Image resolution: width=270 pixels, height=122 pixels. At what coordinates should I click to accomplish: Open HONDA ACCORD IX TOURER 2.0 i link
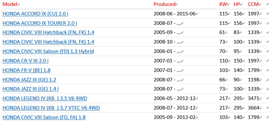[x=39, y=23]
